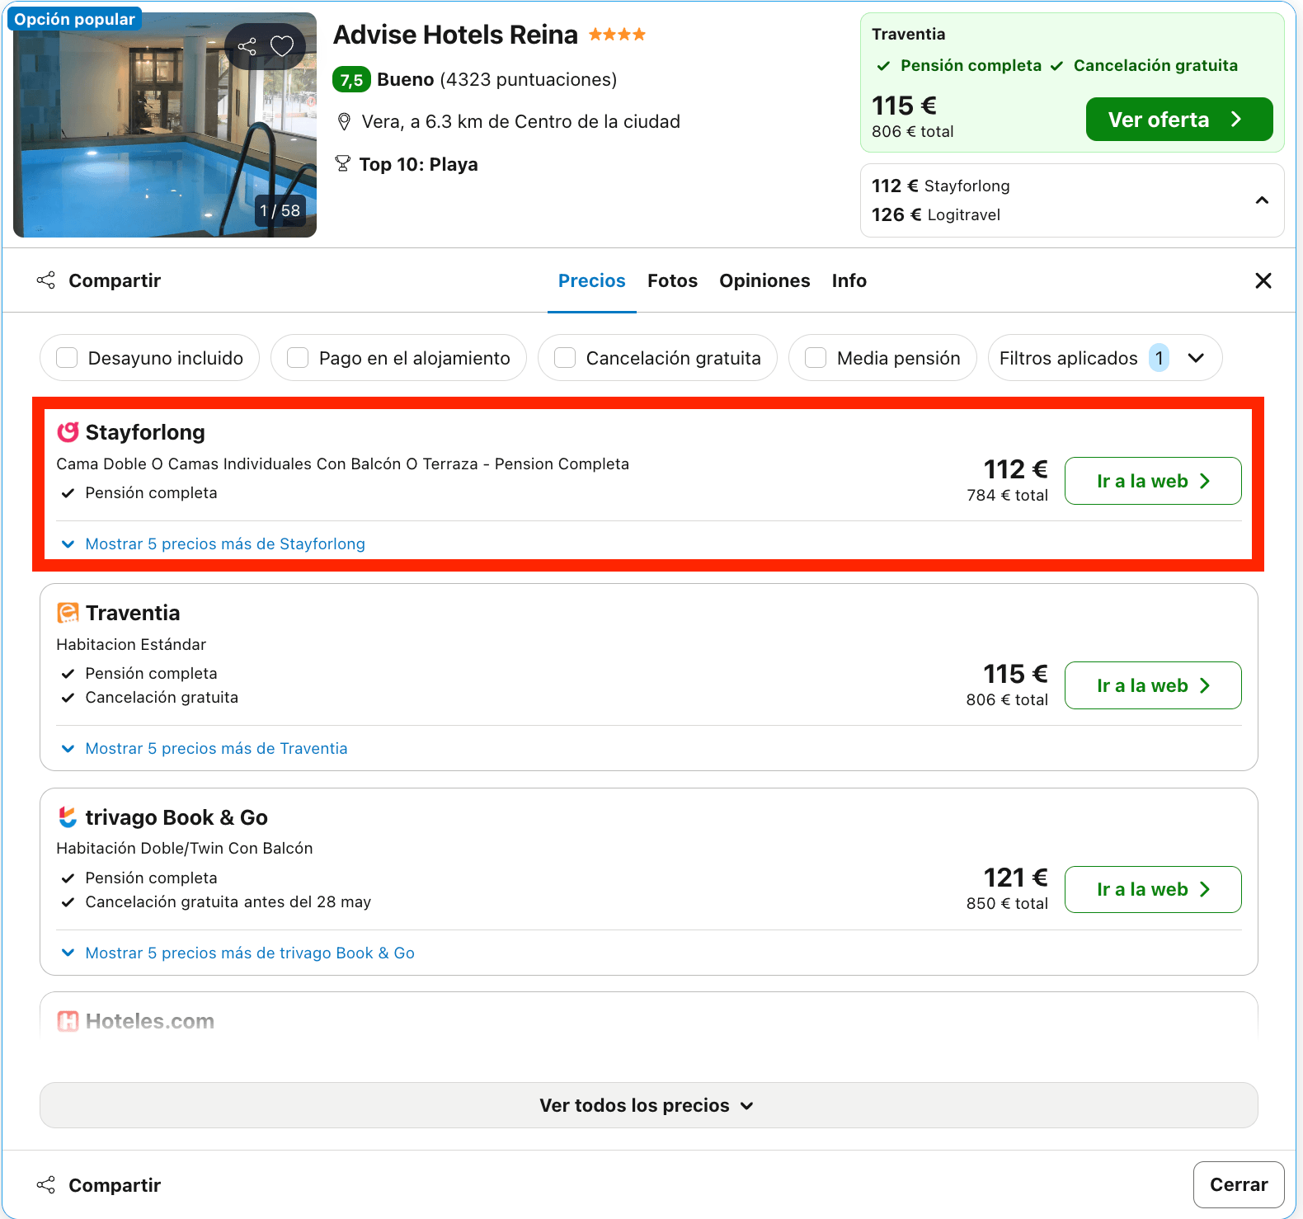This screenshot has width=1303, height=1219.
Task: Click the trophy icon beside Top 10: Playa
Action: coord(343,164)
